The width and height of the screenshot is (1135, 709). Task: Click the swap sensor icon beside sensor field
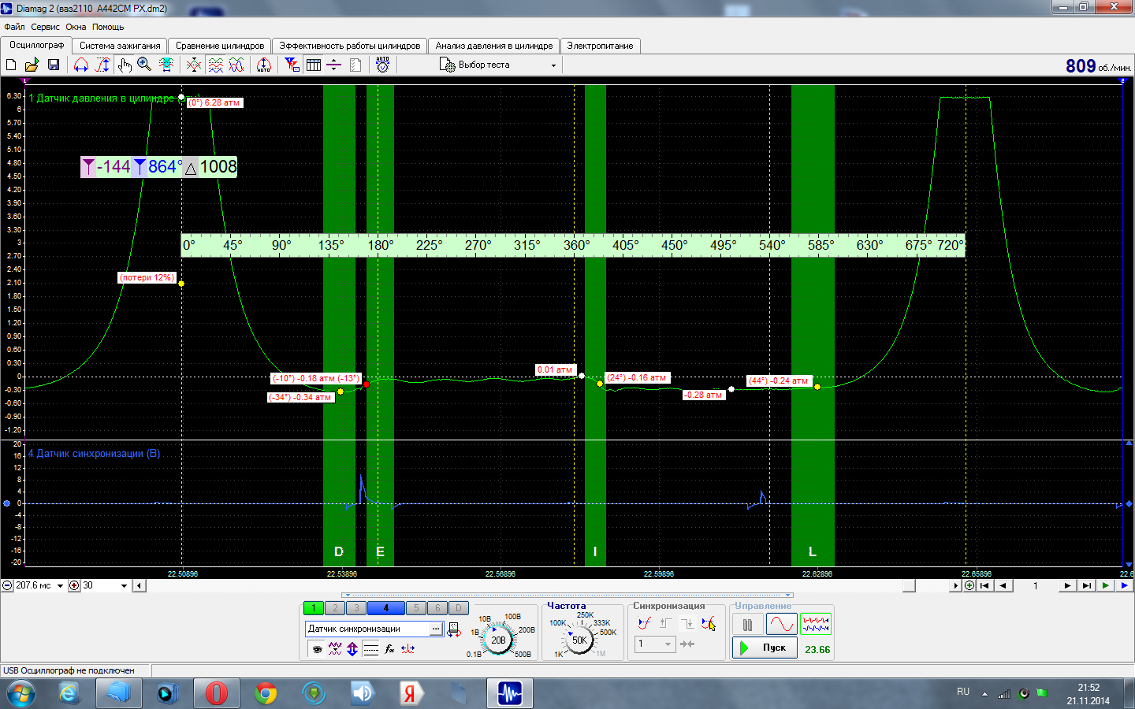tap(454, 629)
